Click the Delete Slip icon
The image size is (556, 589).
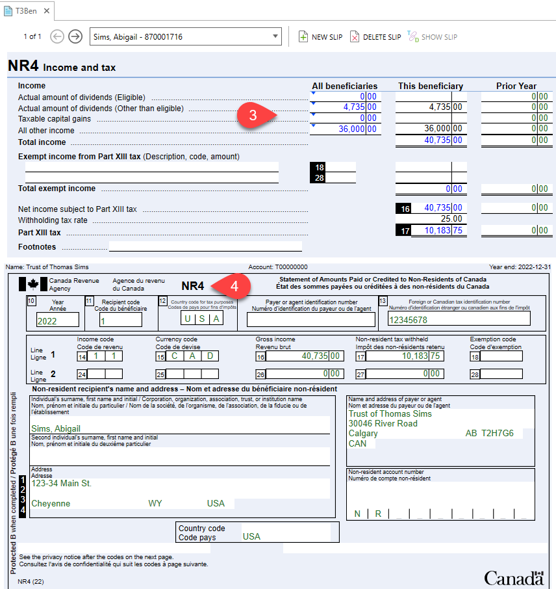[355, 37]
